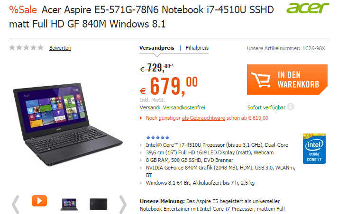
Task: Select the closed laptop lid thumbnail
Action: (x=98, y=204)
